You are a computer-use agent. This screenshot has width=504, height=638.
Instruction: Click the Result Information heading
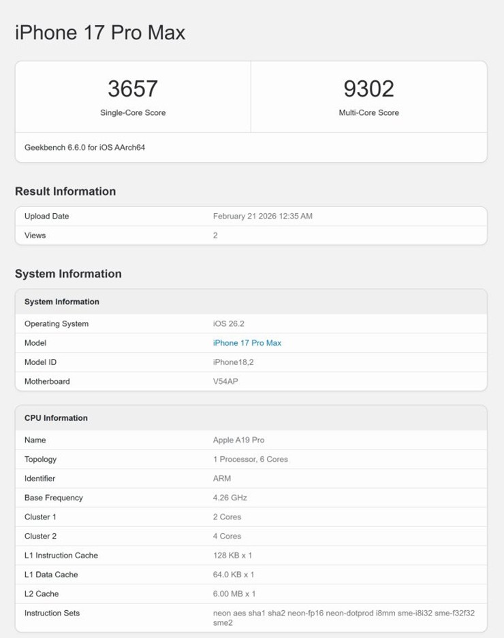click(x=65, y=191)
